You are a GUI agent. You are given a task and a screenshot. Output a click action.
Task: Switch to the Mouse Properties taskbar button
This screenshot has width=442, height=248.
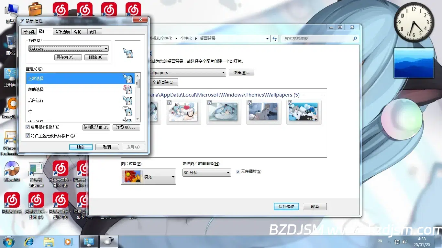click(109, 241)
